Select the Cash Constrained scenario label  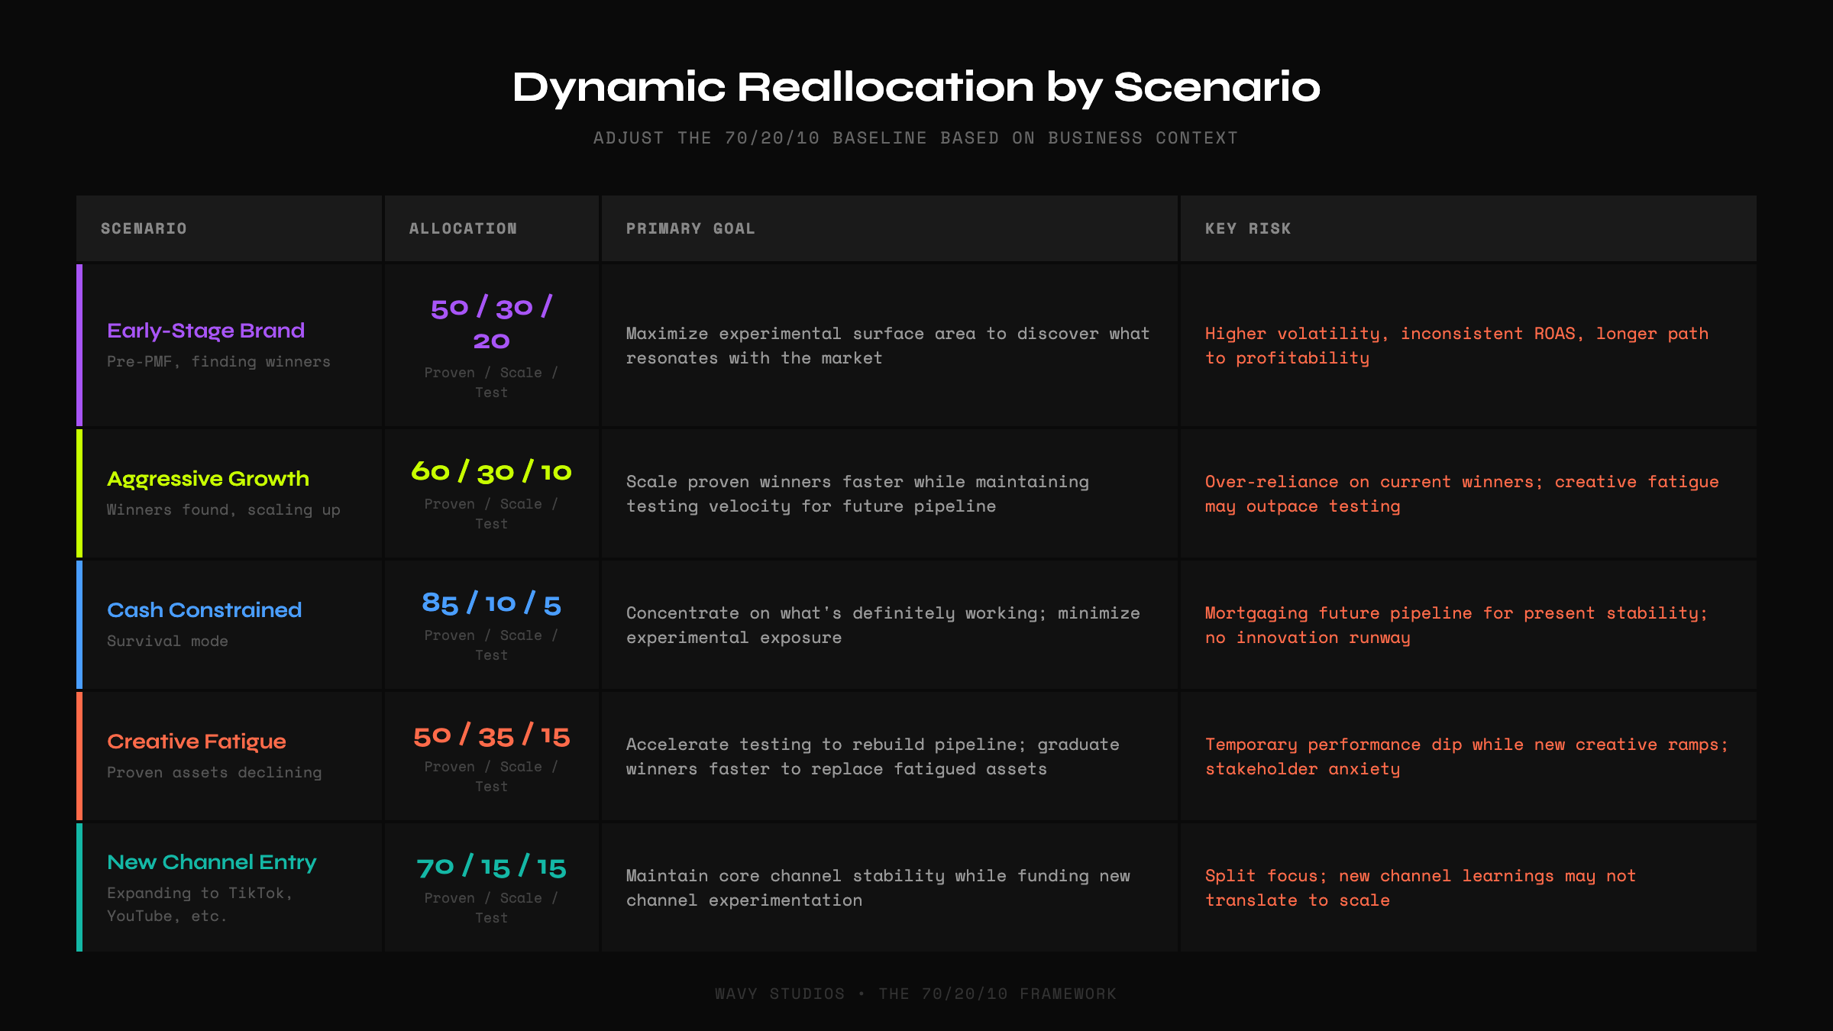point(204,610)
